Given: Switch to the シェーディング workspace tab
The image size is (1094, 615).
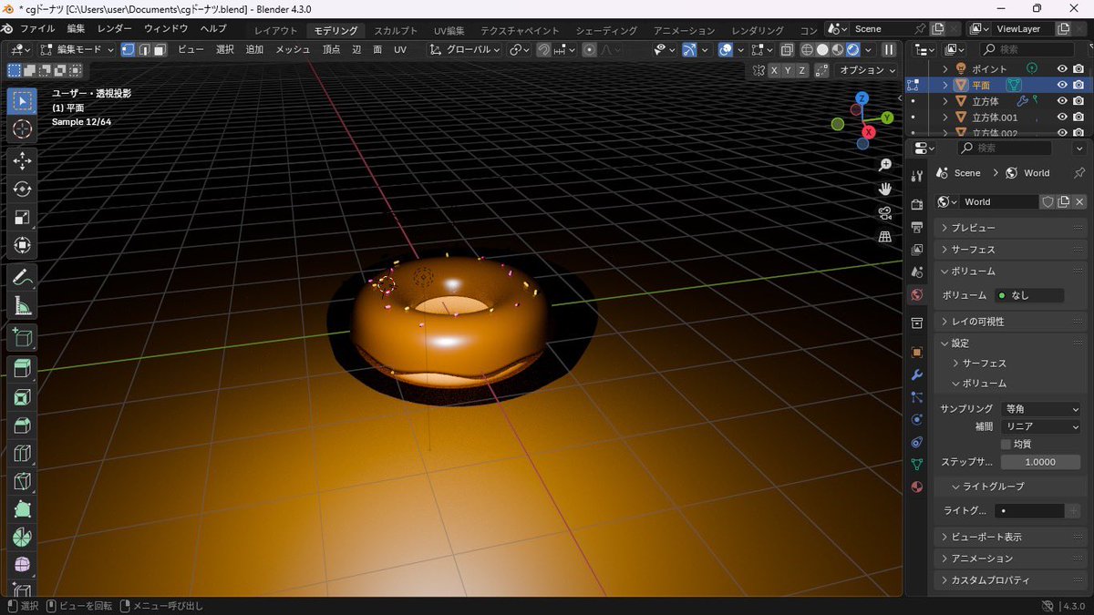Looking at the screenshot, I should click(607, 30).
